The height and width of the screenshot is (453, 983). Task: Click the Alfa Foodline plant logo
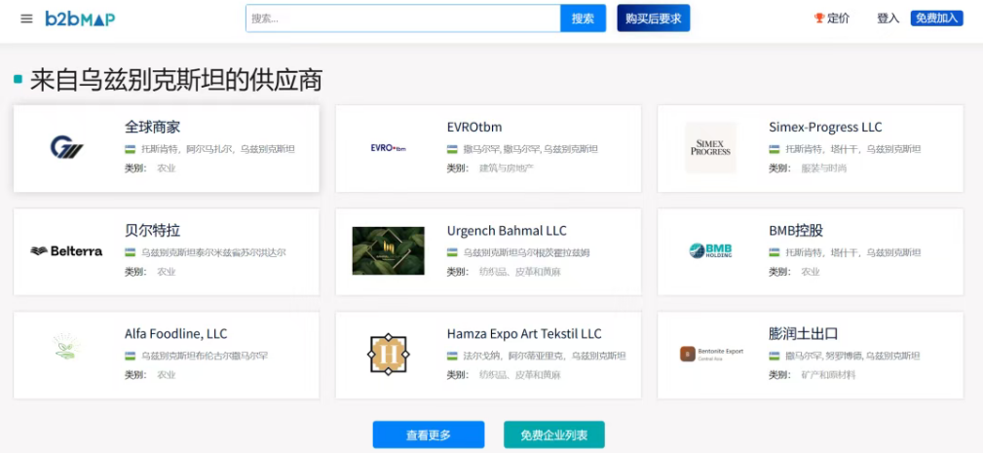point(66,347)
